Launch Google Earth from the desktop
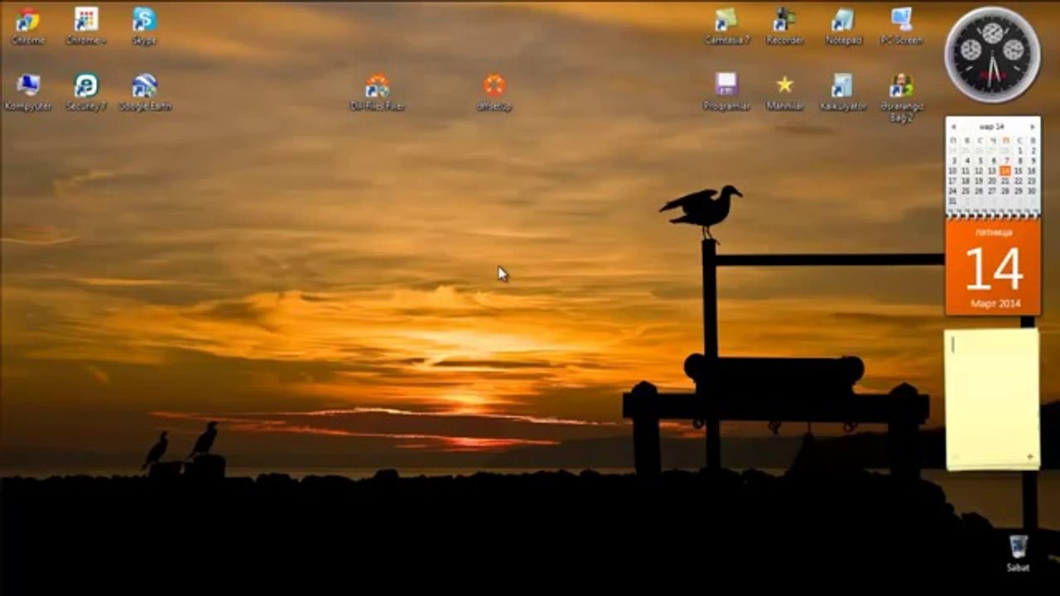Viewport: 1060px width, 596px height. 145,92
